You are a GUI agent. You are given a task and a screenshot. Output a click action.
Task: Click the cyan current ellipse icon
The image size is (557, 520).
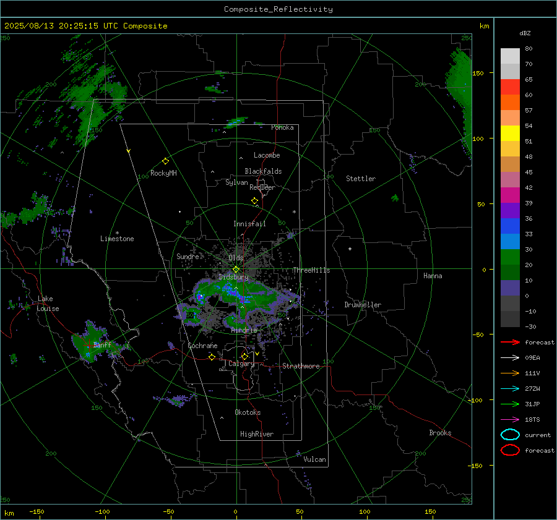tap(510, 435)
